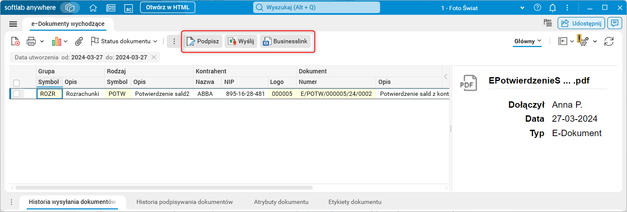
Task: Switch to Atrybuty dokumentu tab
Action: 281,202
